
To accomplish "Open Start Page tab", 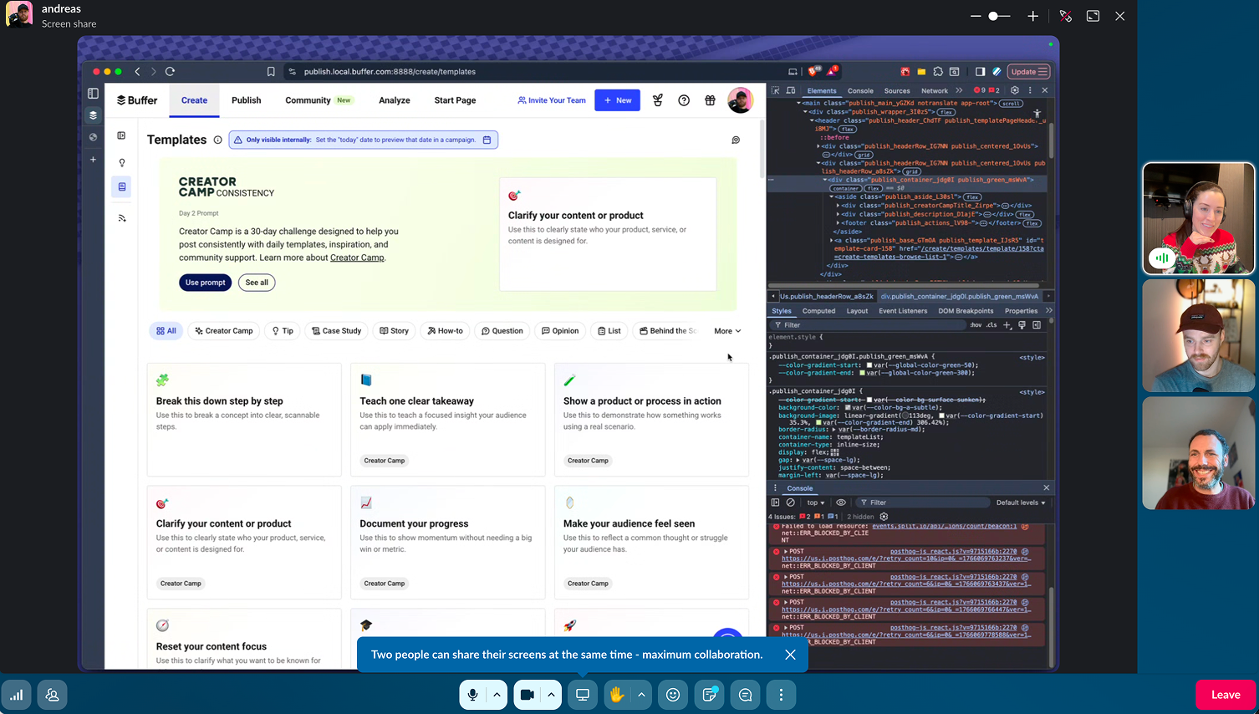I will coord(455,100).
